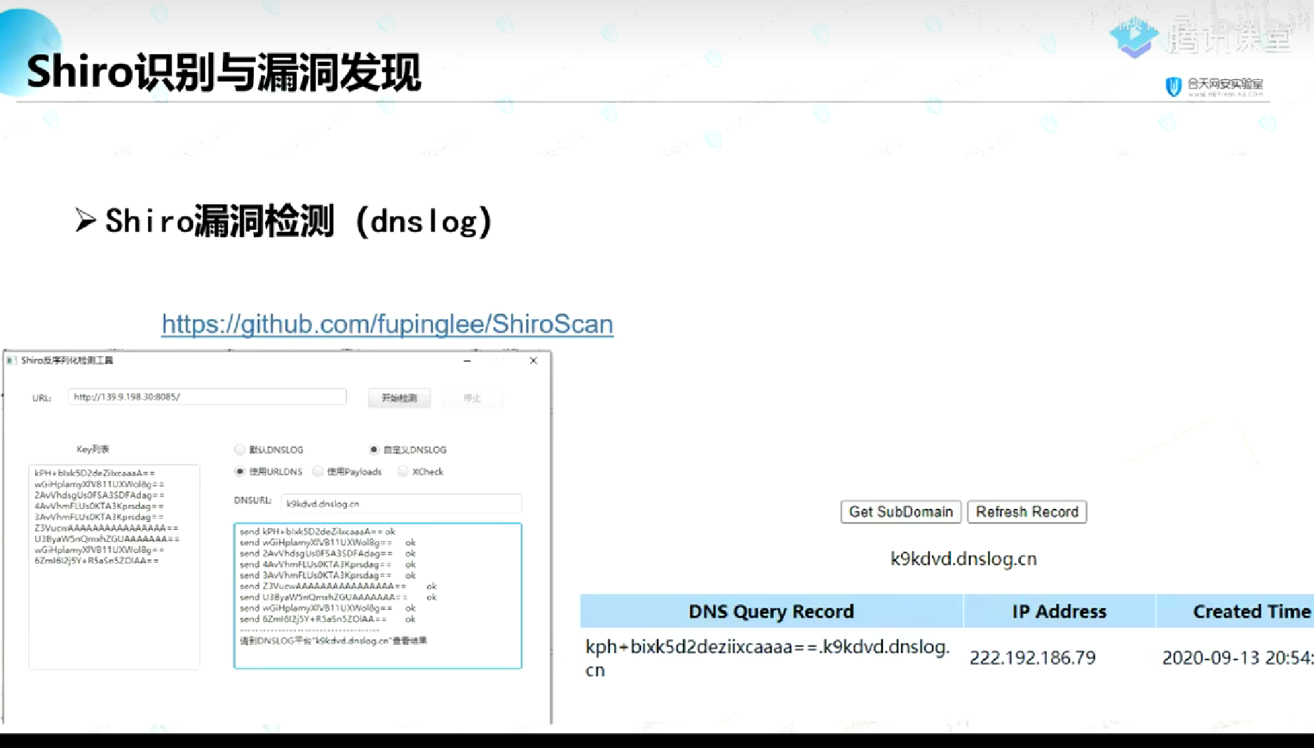Click the 'send Z3Vucw' output log line
The width and height of the screenshot is (1314, 748).
[x=338, y=586]
